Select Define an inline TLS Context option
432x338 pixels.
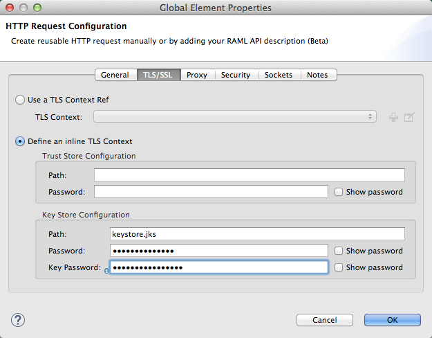click(20, 141)
